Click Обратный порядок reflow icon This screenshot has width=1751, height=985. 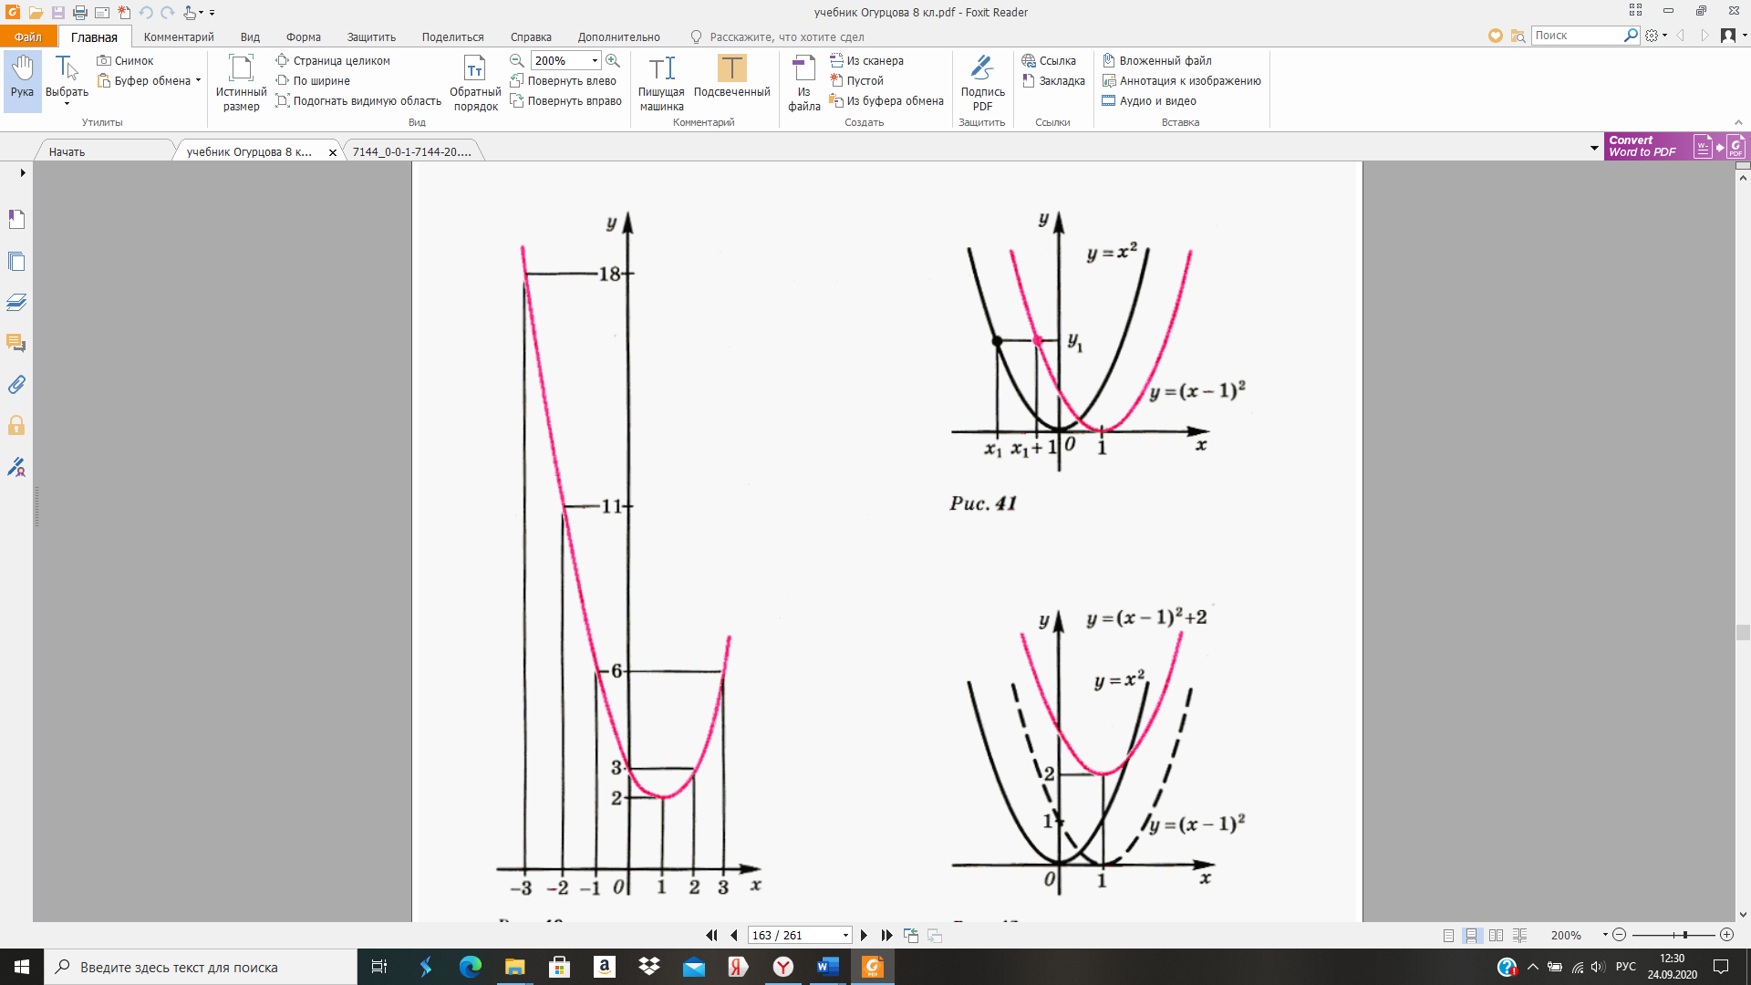tap(475, 82)
